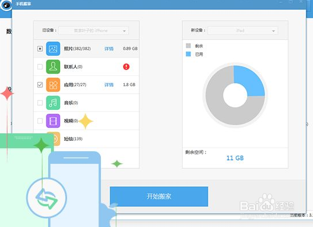The height and width of the screenshot is (227, 313).
Task: Click the 11 GB remaining space value
Action: tap(235, 158)
